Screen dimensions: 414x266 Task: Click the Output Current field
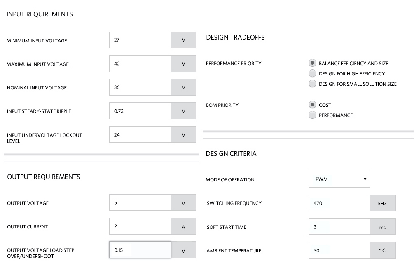[140, 226]
